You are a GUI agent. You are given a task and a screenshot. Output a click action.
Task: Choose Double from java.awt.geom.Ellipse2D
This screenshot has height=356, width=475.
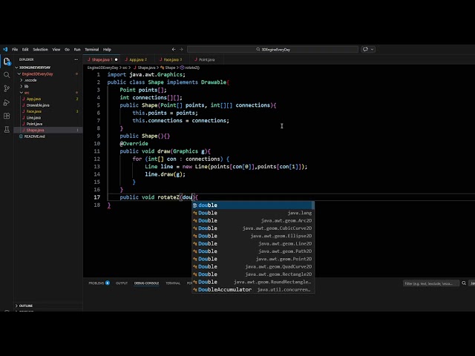click(253, 236)
